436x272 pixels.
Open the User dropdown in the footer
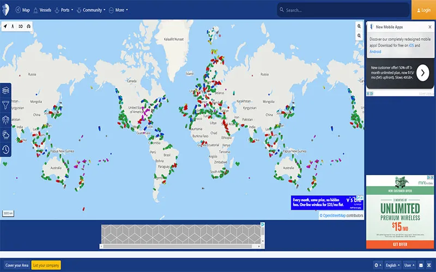point(409,265)
